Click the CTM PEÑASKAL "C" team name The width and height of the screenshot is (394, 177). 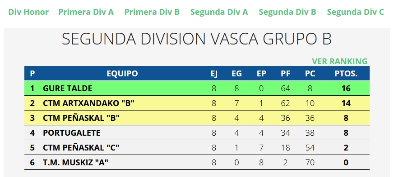pyautogui.click(x=81, y=147)
